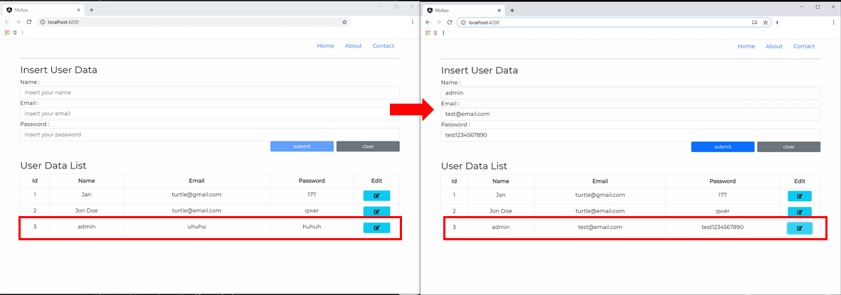Open Home link in right window

746,47
